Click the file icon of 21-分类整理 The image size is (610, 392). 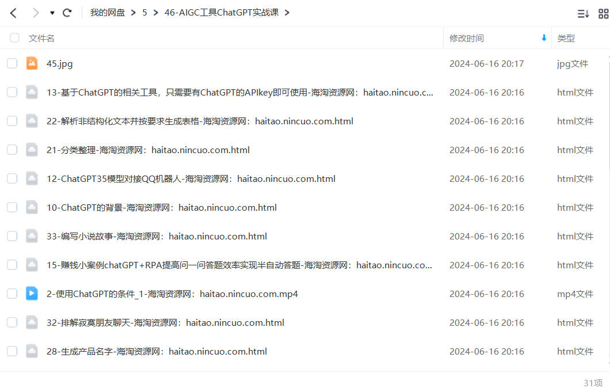click(32, 150)
